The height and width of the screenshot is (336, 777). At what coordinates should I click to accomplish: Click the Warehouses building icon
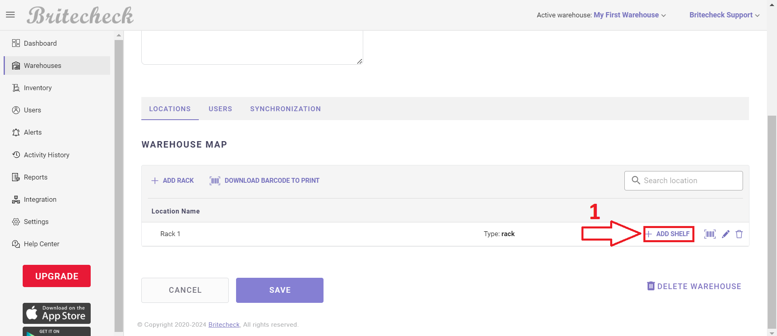[16, 66]
